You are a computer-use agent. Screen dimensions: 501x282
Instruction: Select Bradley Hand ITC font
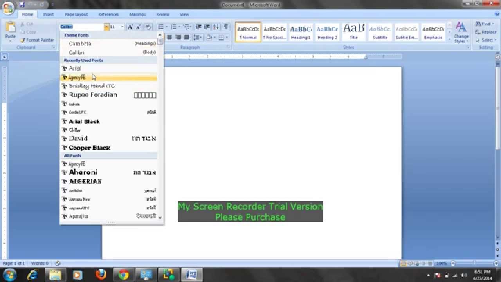[x=109, y=86]
